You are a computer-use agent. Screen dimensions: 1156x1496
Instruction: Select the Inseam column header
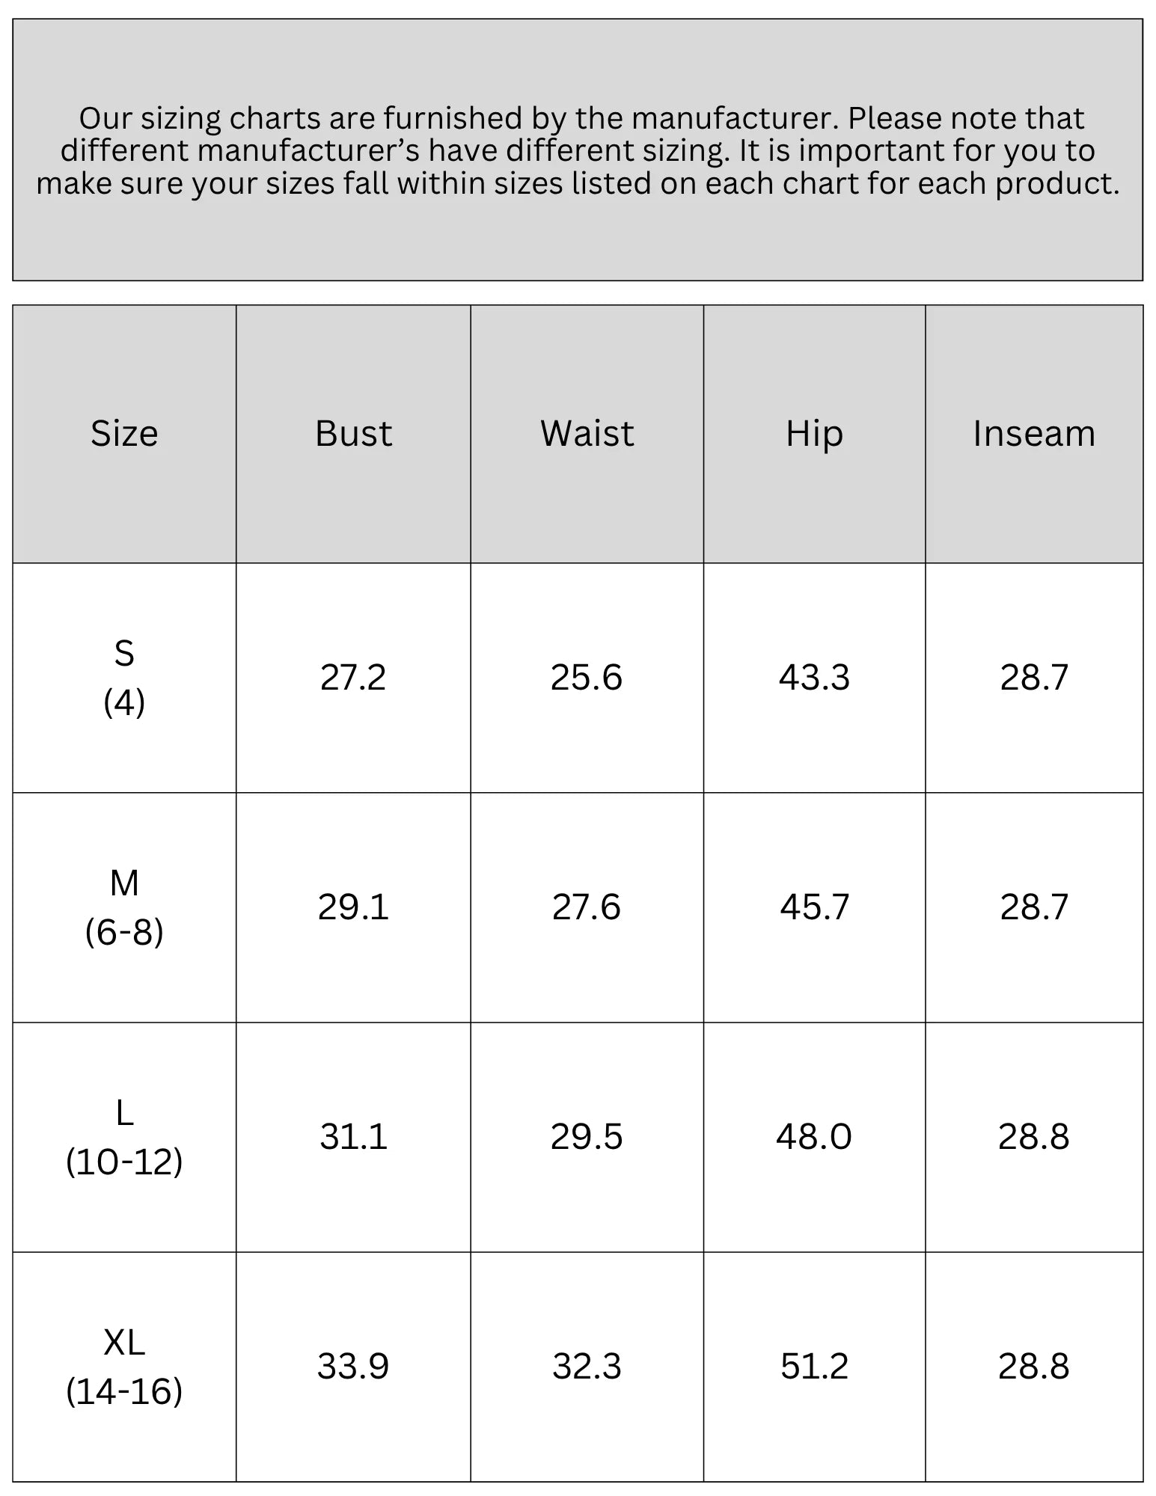(1034, 434)
